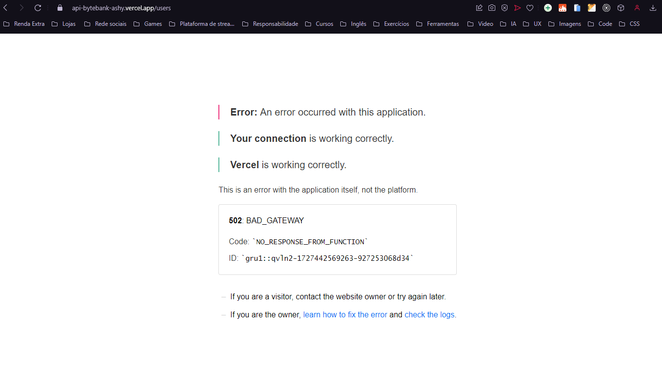Click 'Your connection is working correctly' text
The image size is (662, 389).
click(312, 138)
